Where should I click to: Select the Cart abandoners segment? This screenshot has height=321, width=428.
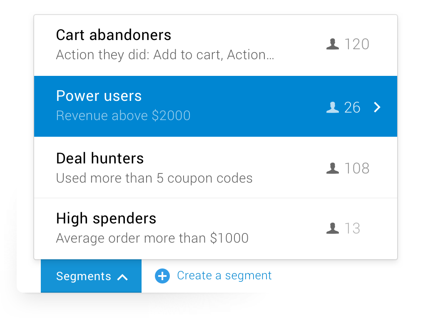216,45
